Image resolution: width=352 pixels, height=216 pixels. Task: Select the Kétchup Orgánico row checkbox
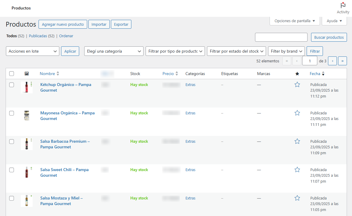12,85
